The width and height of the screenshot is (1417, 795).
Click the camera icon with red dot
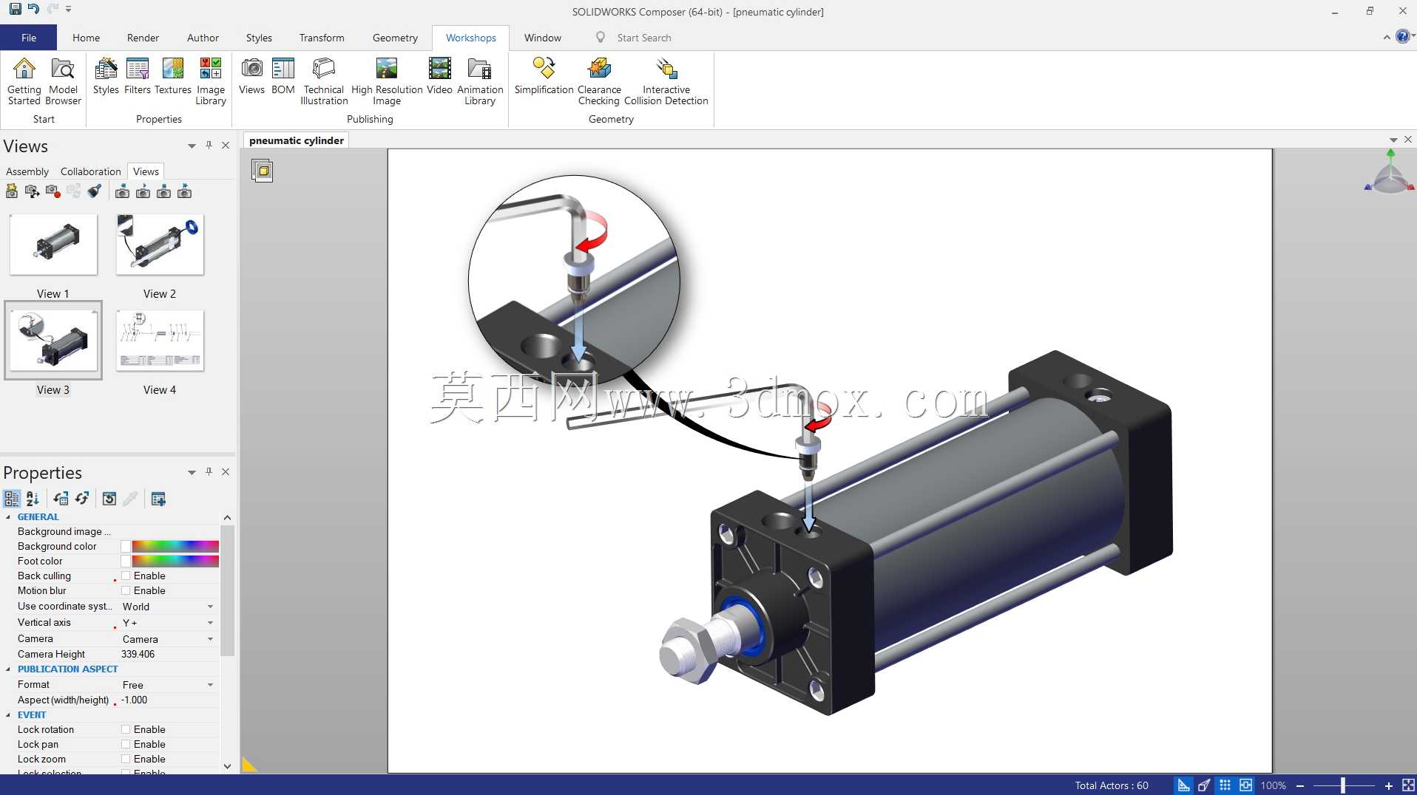click(x=53, y=192)
